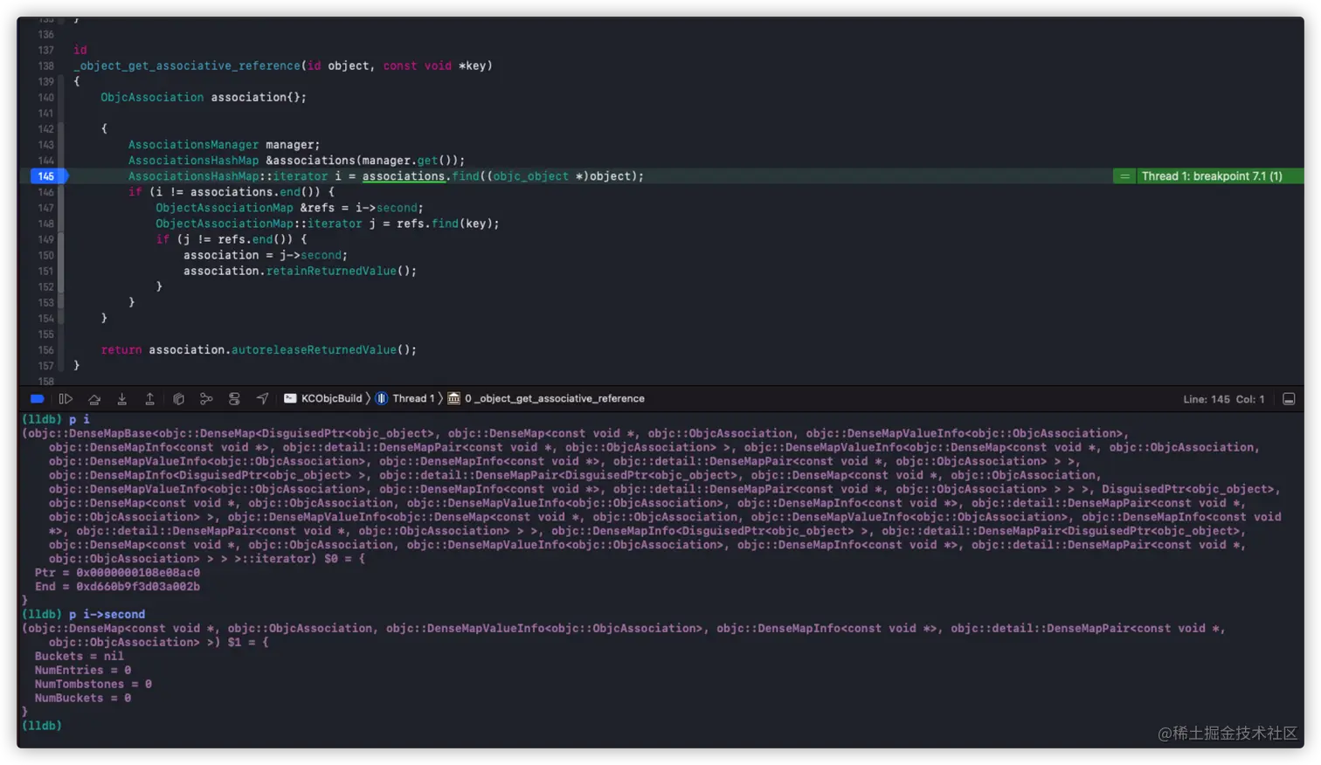Viewport: 1321px width, 765px height.
Task: Click refs.find(key) on line 148
Action: pos(445,224)
